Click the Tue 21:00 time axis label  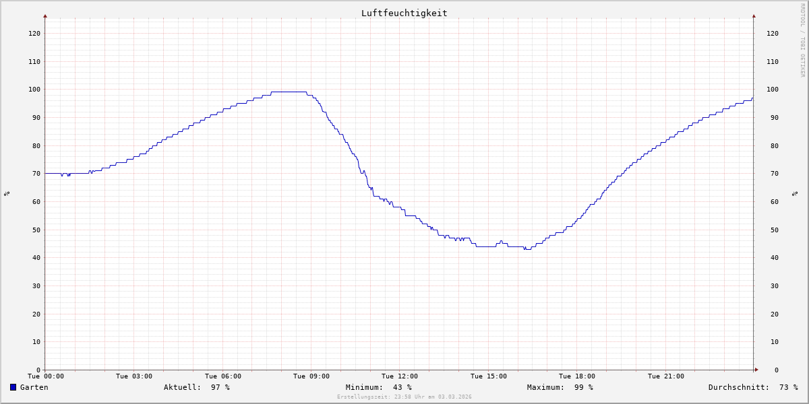(x=665, y=376)
